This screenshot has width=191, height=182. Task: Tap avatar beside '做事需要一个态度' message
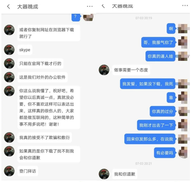click(104, 70)
